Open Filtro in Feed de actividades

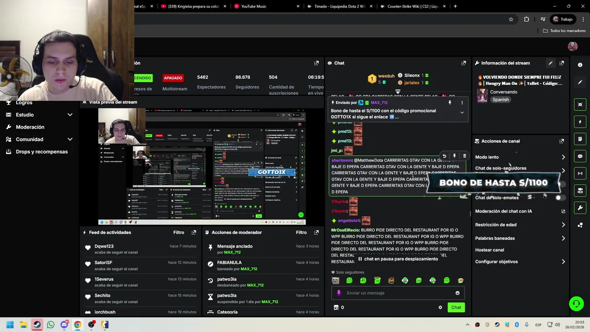pos(178,232)
